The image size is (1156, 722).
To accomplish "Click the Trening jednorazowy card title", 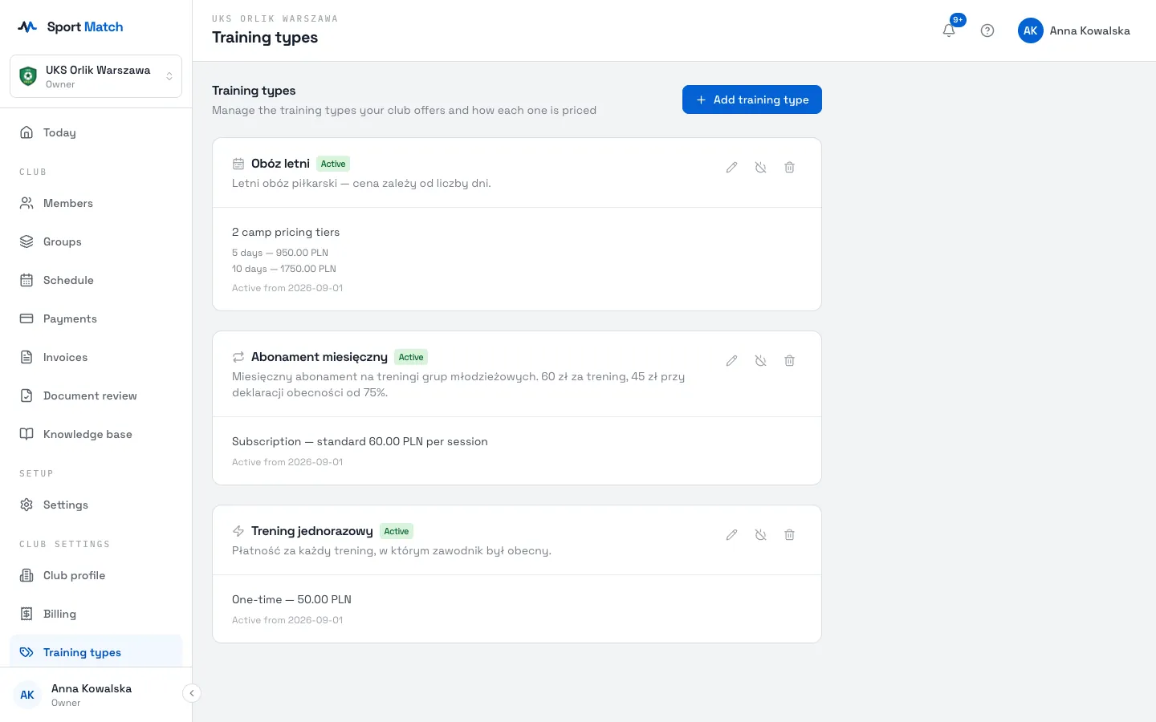I will point(312,531).
